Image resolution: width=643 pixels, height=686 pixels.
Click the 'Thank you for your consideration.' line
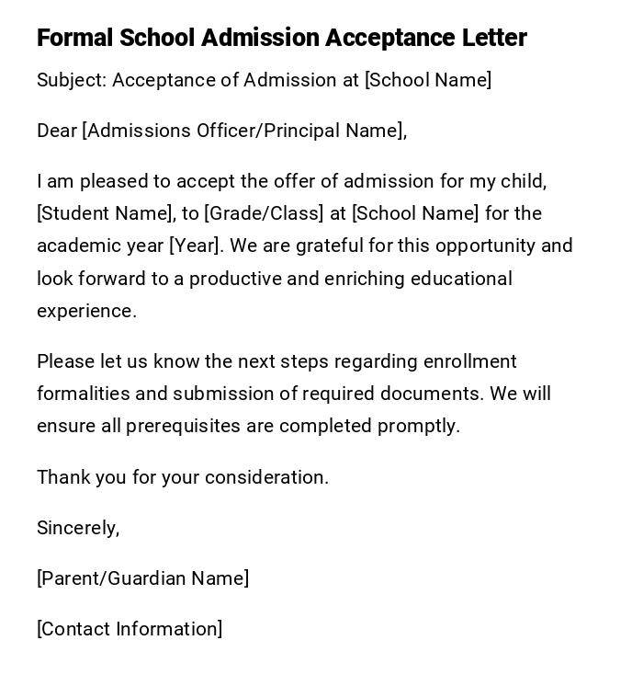point(183,477)
